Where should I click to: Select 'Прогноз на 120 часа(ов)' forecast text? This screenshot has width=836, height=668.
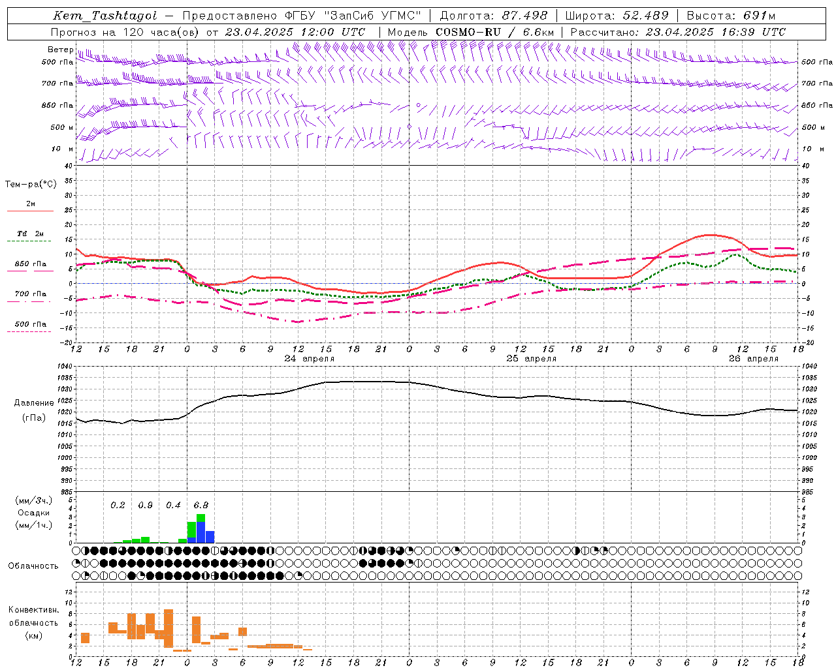pos(125,32)
